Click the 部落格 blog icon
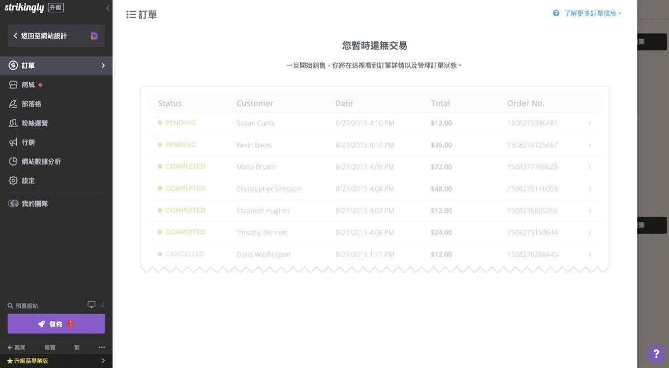 13,104
